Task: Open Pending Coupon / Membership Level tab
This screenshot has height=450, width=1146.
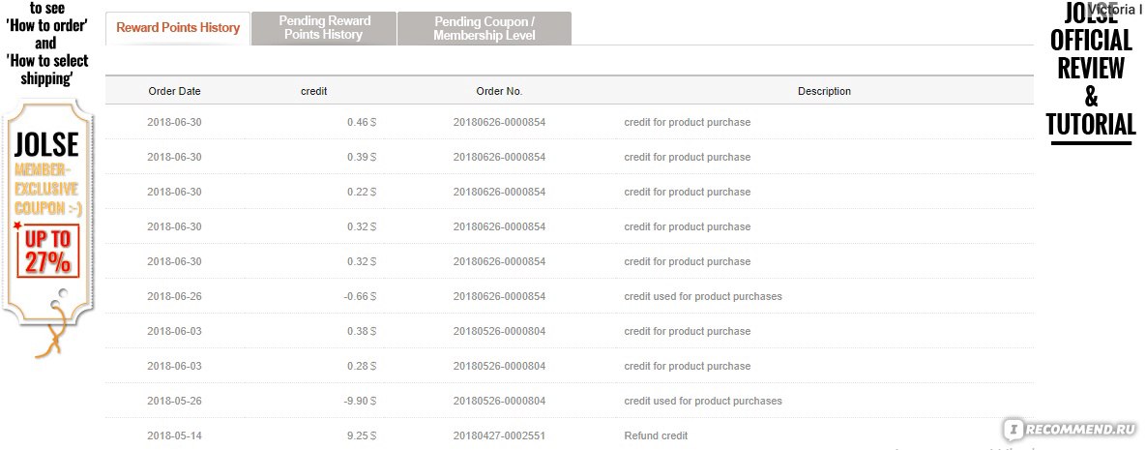Action: tap(485, 28)
